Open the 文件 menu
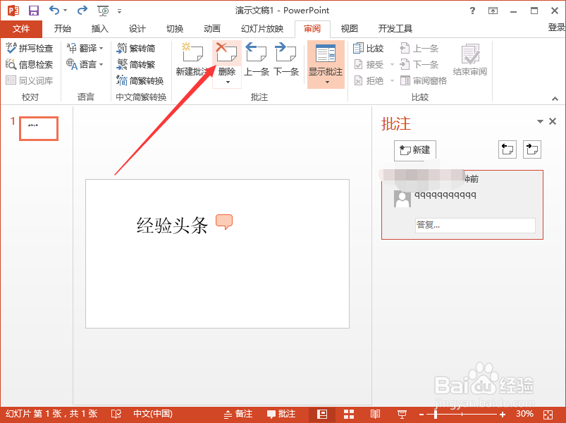Viewport: 566px width, 423px height. click(x=21, y=28)
